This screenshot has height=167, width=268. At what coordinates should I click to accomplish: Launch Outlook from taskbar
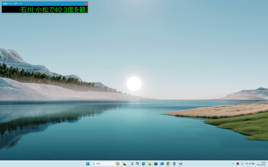coord(162,164)
